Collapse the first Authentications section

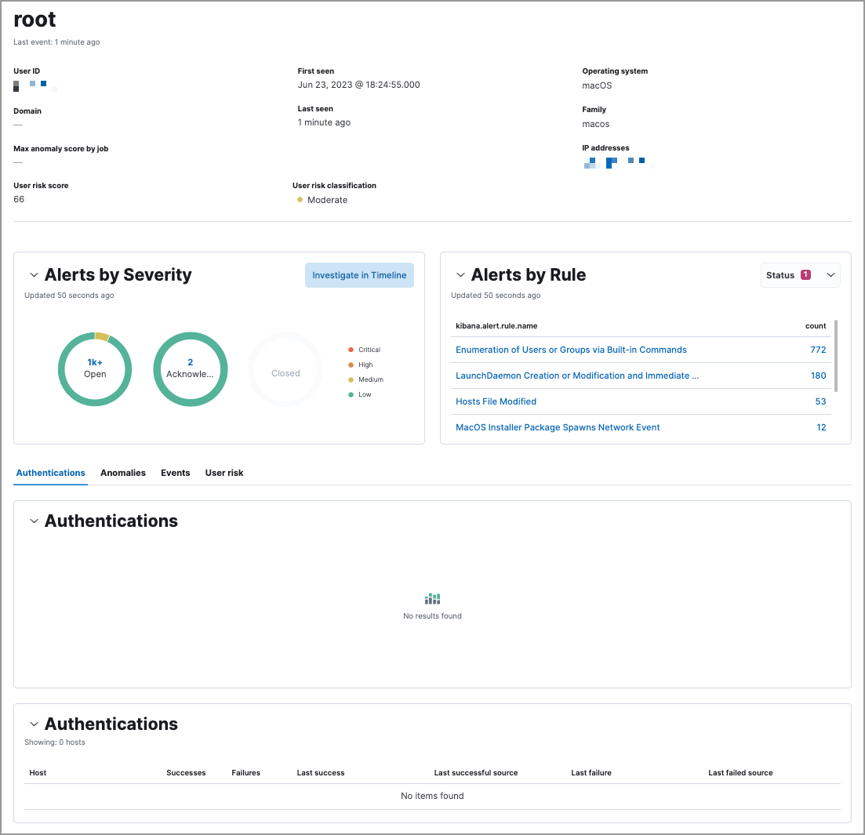point(34,521)
